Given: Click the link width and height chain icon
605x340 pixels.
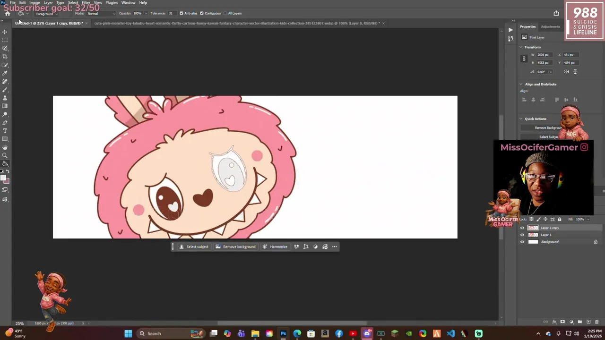Looking at the screenshot, I should (x=524, y=59).
